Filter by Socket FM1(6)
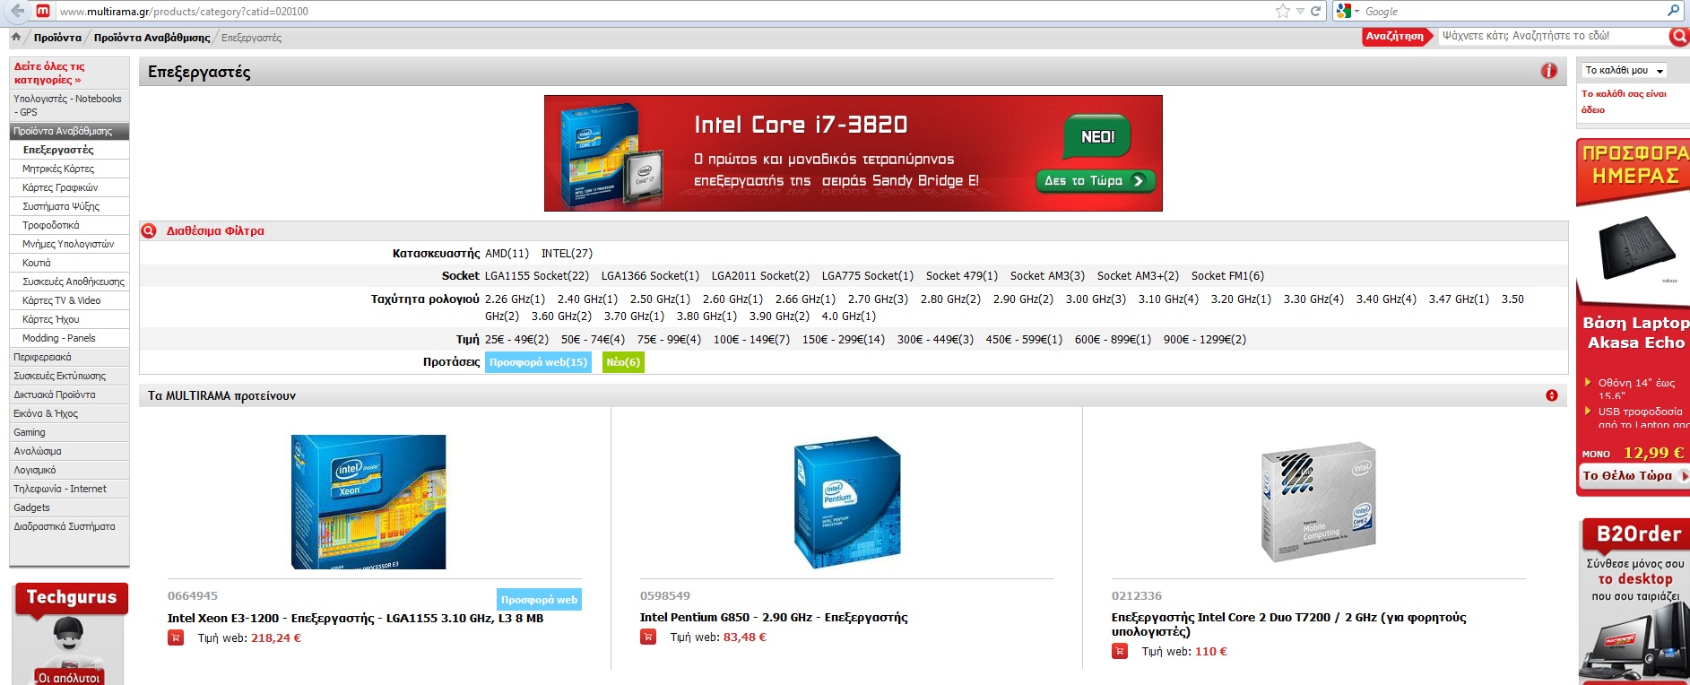 pos(1227,276)
